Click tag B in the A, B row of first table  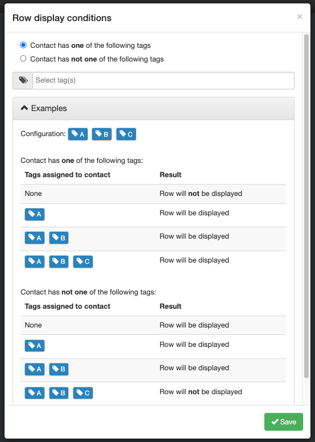pos(59,238)
